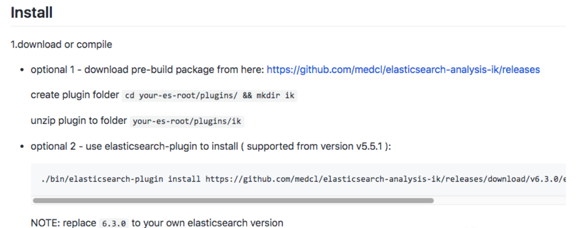
Task: Click 'NOTE: replace' text
Action: coord(62,222)
